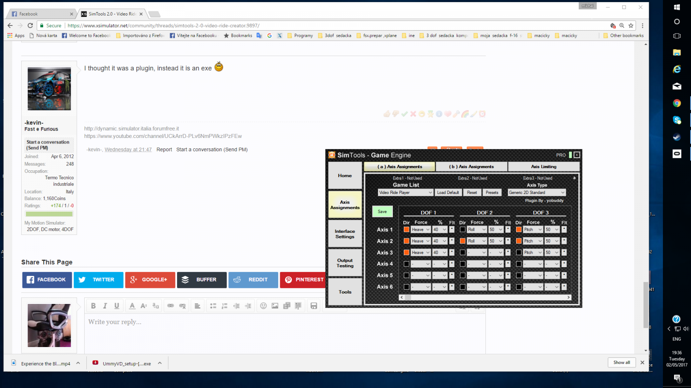Click the insert quote/spoiler icon in editor
This screenshot has height=388, width=691.
(x=298, y=306)
